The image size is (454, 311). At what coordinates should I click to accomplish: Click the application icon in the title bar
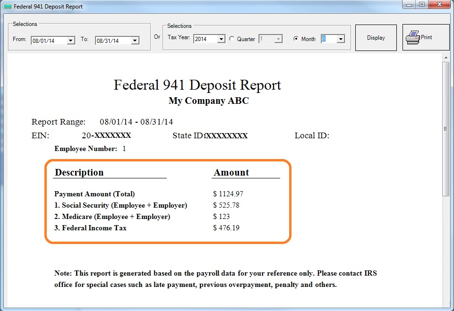tap(7, 7)
